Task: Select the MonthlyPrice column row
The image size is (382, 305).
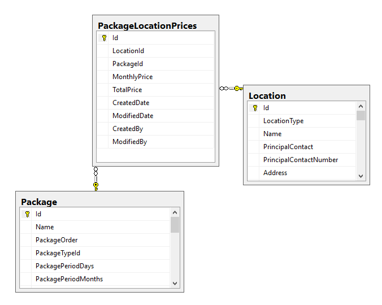Action: click(x=155, y=77)
